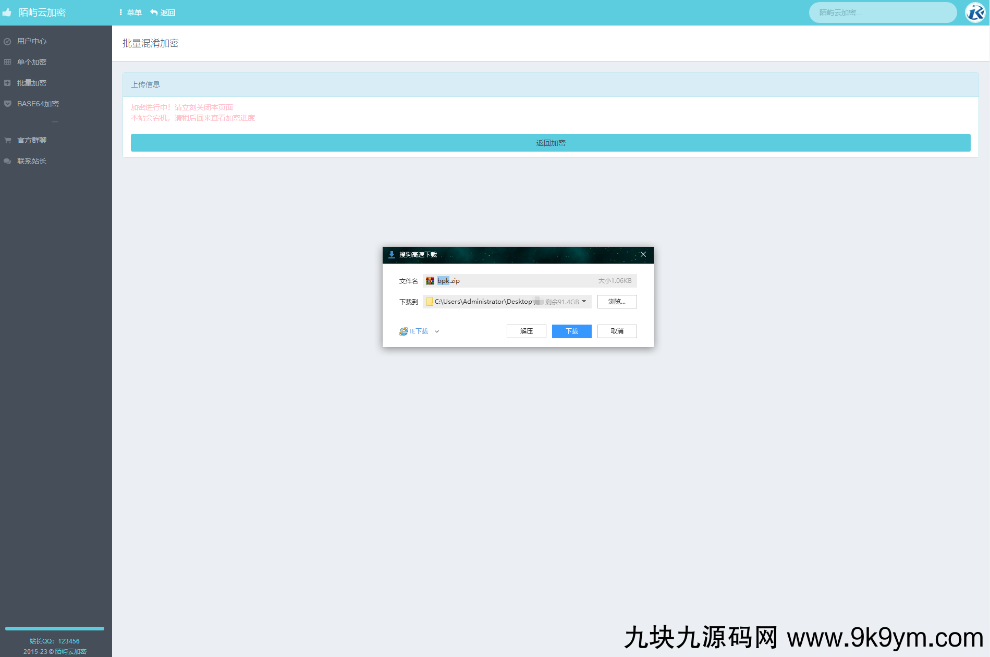Click the 单个加密 grid icon in sidebar

(7, 62)
